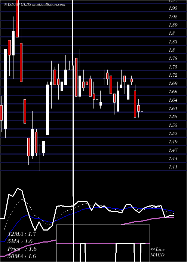Click the 1.89 price axis label
Screen dimensions: 187x262
173,25
